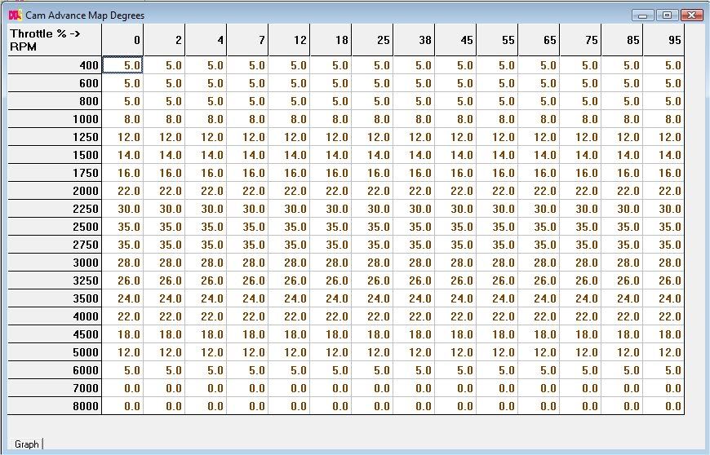The width and height of the screenshot is (710, 455).
Task: Select cell at 1000 RPM, 12% throttle
Action: point(289,119)
